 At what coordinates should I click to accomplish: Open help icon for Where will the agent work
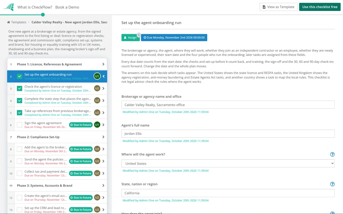pyautogui.click(x=332, y=154)
